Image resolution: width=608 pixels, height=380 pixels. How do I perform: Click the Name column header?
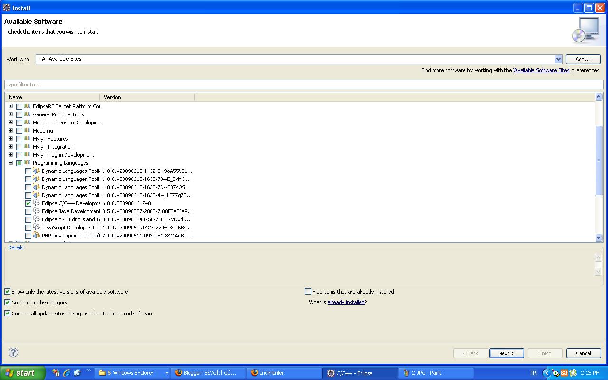tap(52, 97)
